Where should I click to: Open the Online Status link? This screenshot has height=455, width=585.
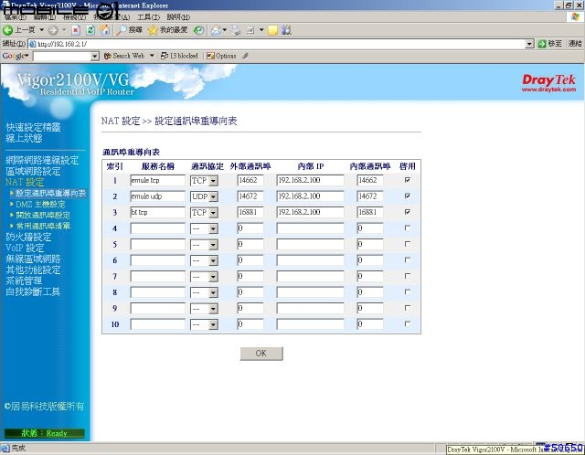tap(24, 138)
